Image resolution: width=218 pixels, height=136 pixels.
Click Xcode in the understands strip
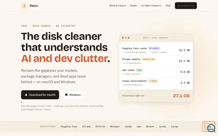pos(162,126)
